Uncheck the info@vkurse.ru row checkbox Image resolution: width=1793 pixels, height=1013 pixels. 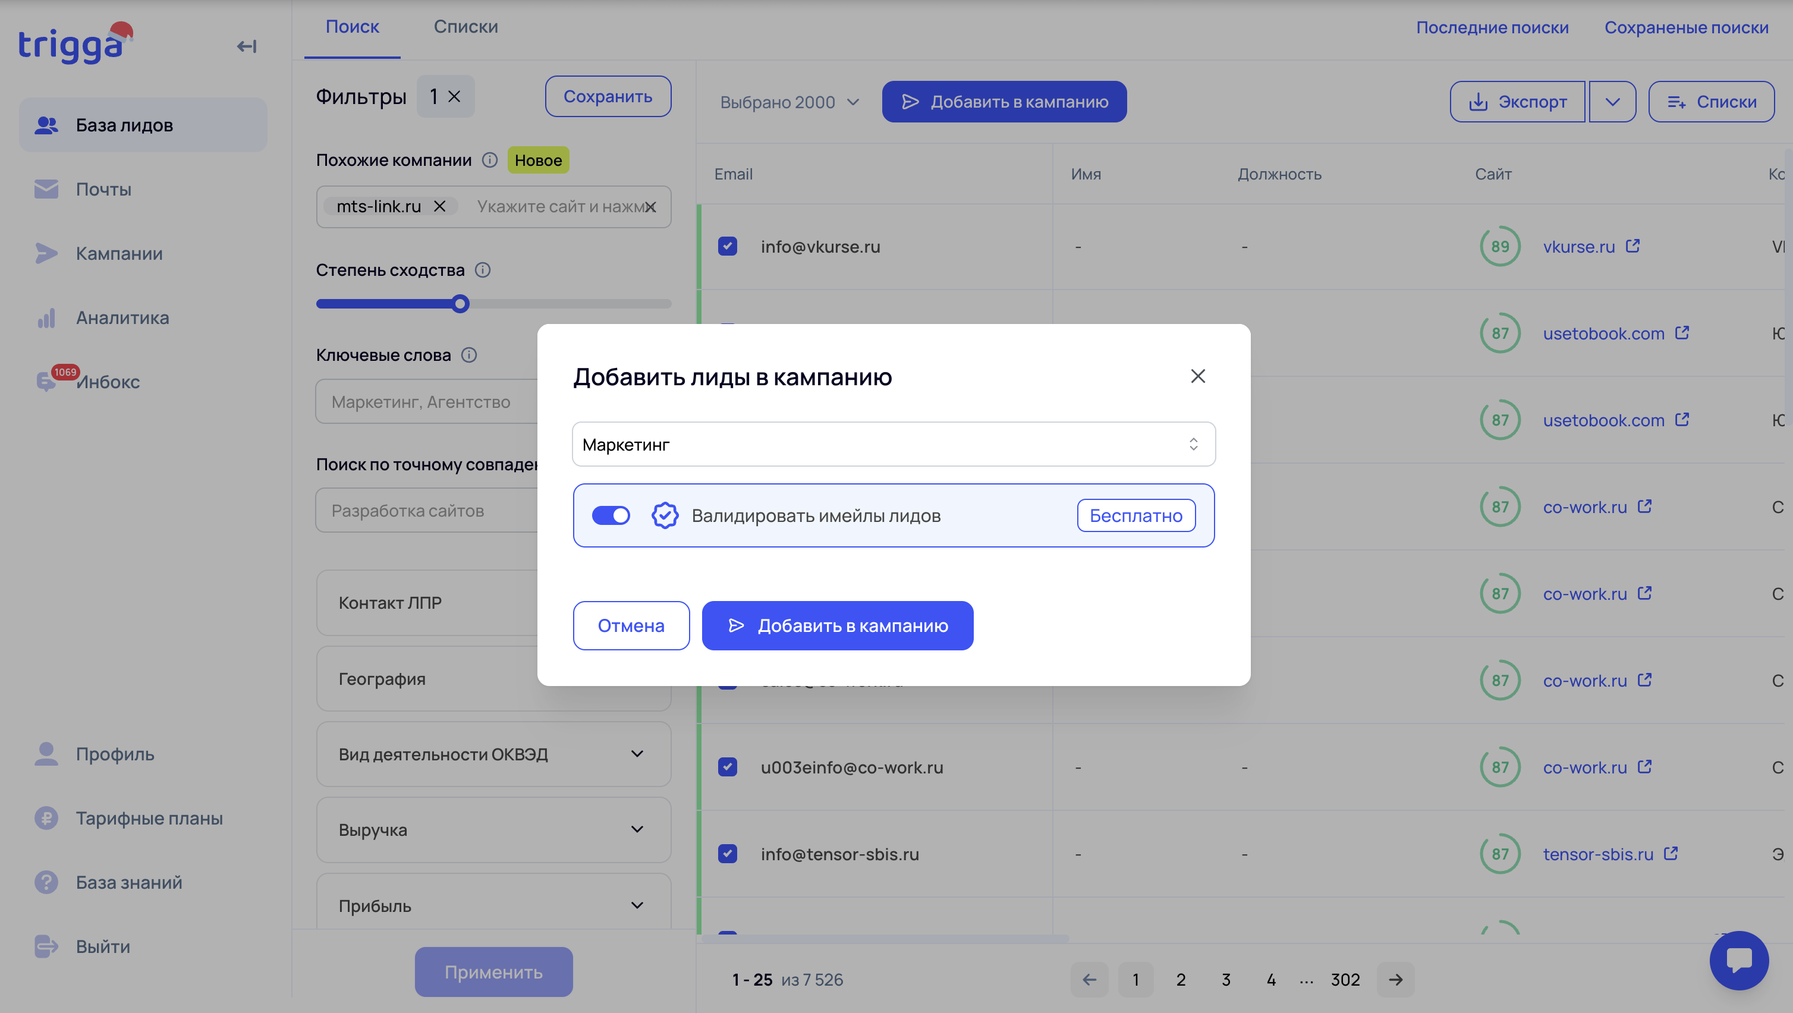(727, 247)
